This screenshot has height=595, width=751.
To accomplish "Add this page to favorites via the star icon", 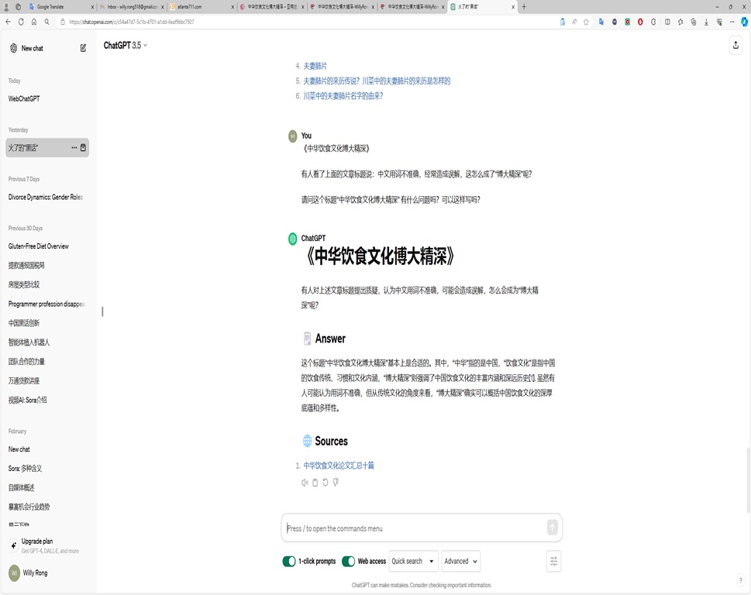I will pyautogui.click(x=586, y=22).
